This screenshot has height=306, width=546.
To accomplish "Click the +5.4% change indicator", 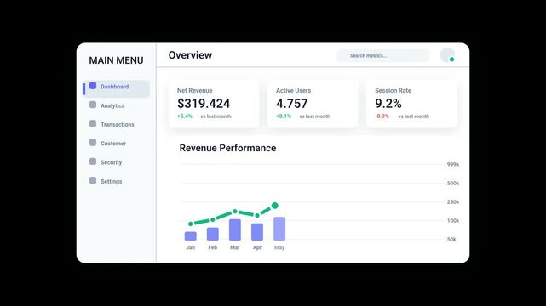I will [185, 116].
